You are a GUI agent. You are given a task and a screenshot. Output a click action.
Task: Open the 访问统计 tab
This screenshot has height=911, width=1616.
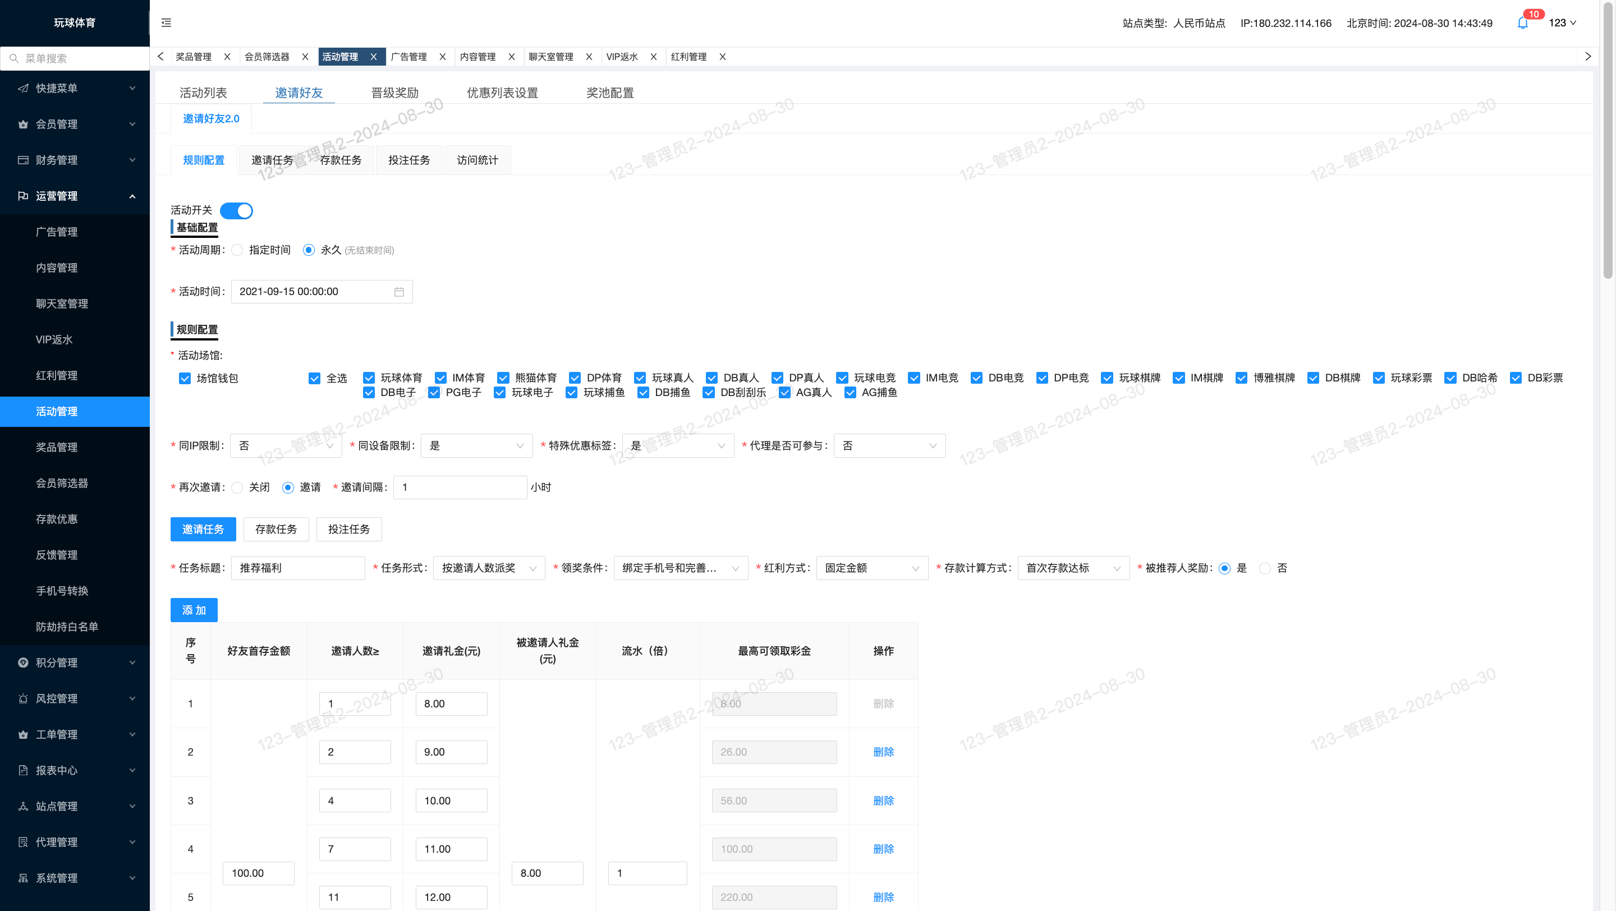point(478,160)
